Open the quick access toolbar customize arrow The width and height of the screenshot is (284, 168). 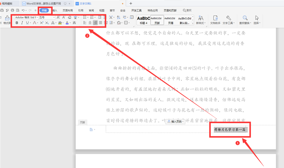tap(35, 10)
